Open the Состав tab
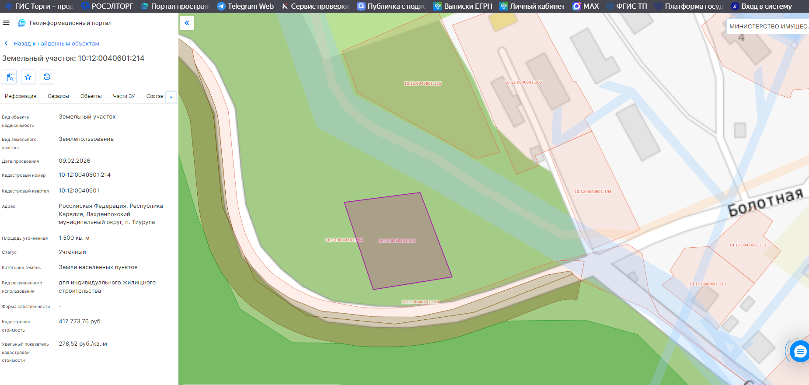809x385 pixels. [155, 96]
